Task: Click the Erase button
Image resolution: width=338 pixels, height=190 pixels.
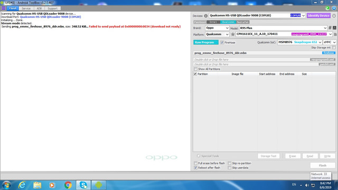Action: pos(293,156)
